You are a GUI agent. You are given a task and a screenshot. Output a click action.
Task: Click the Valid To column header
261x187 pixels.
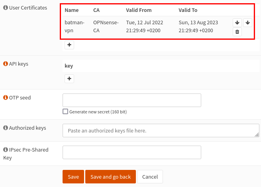point(188,10)
